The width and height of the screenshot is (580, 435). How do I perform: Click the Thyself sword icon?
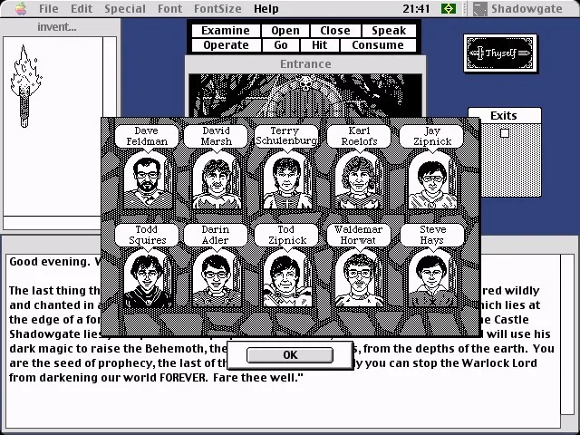click(500, 53)
